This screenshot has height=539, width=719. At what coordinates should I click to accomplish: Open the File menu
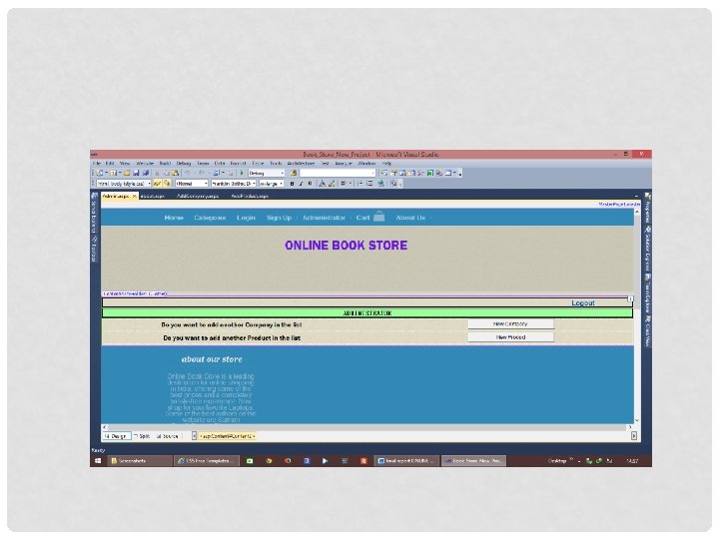pyautogui.click(x=97, y=163)
